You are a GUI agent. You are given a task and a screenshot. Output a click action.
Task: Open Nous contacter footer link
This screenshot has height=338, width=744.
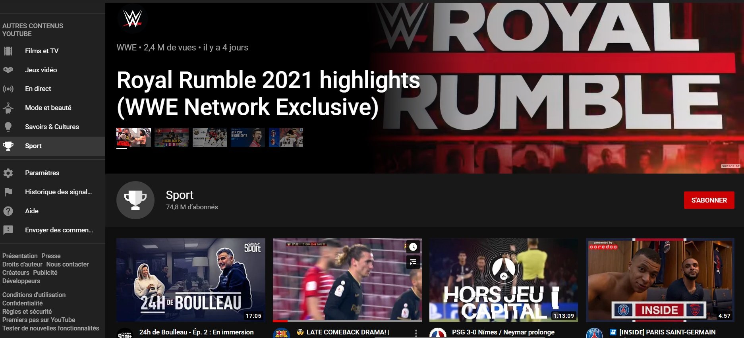tap(68, 264)
